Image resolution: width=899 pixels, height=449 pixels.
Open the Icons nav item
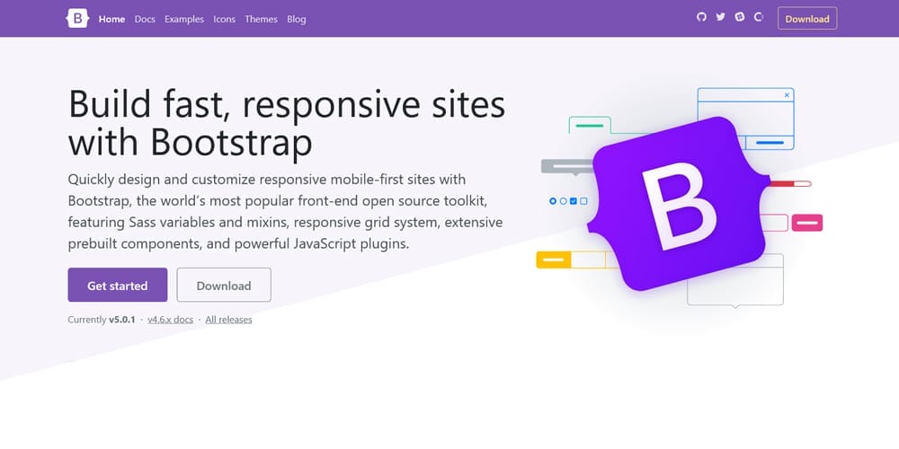click(224, 19)
